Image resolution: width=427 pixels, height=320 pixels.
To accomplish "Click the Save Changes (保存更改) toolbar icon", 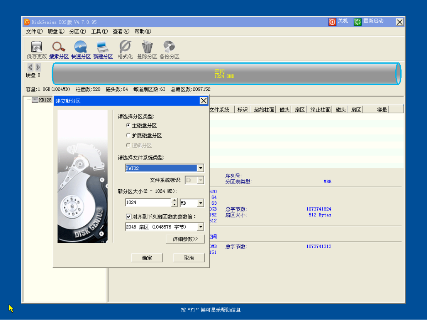I will (x=37, y=49).
